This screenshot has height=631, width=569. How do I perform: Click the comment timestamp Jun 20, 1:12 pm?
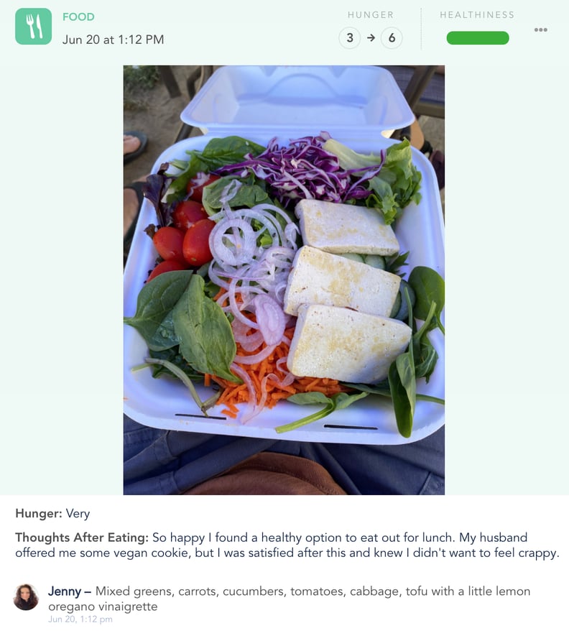click(x=80, y=620)
